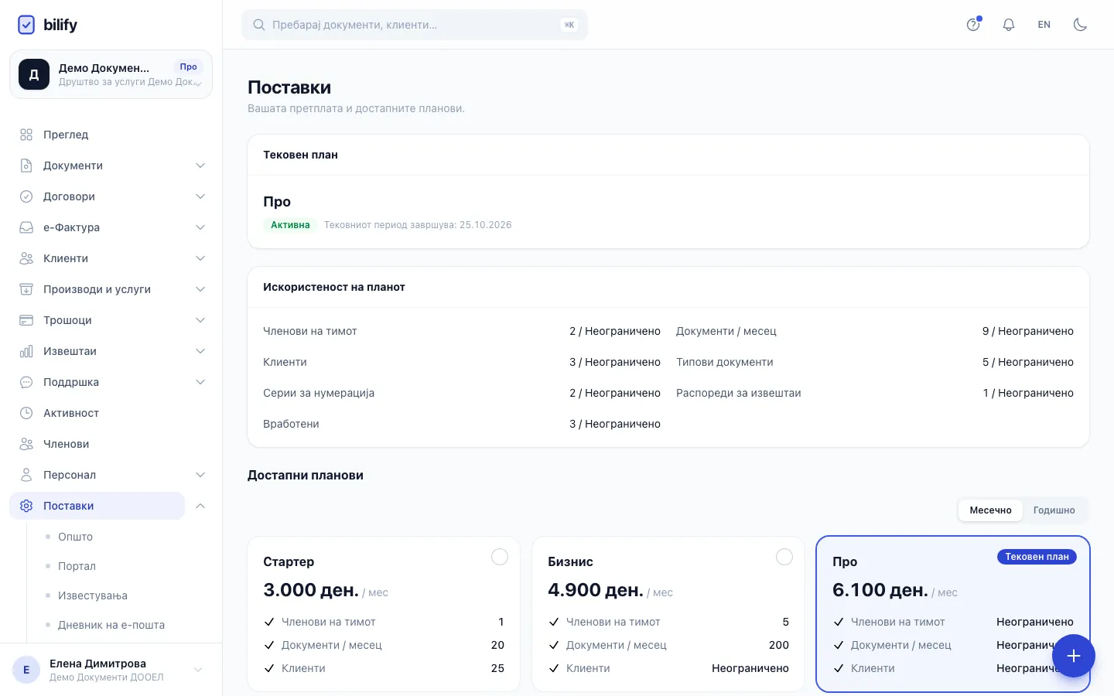The width and height of the screenshot is (1114, 696).
Task: Expand the Поддршка menu chevron
Action: tap(200, 382)
